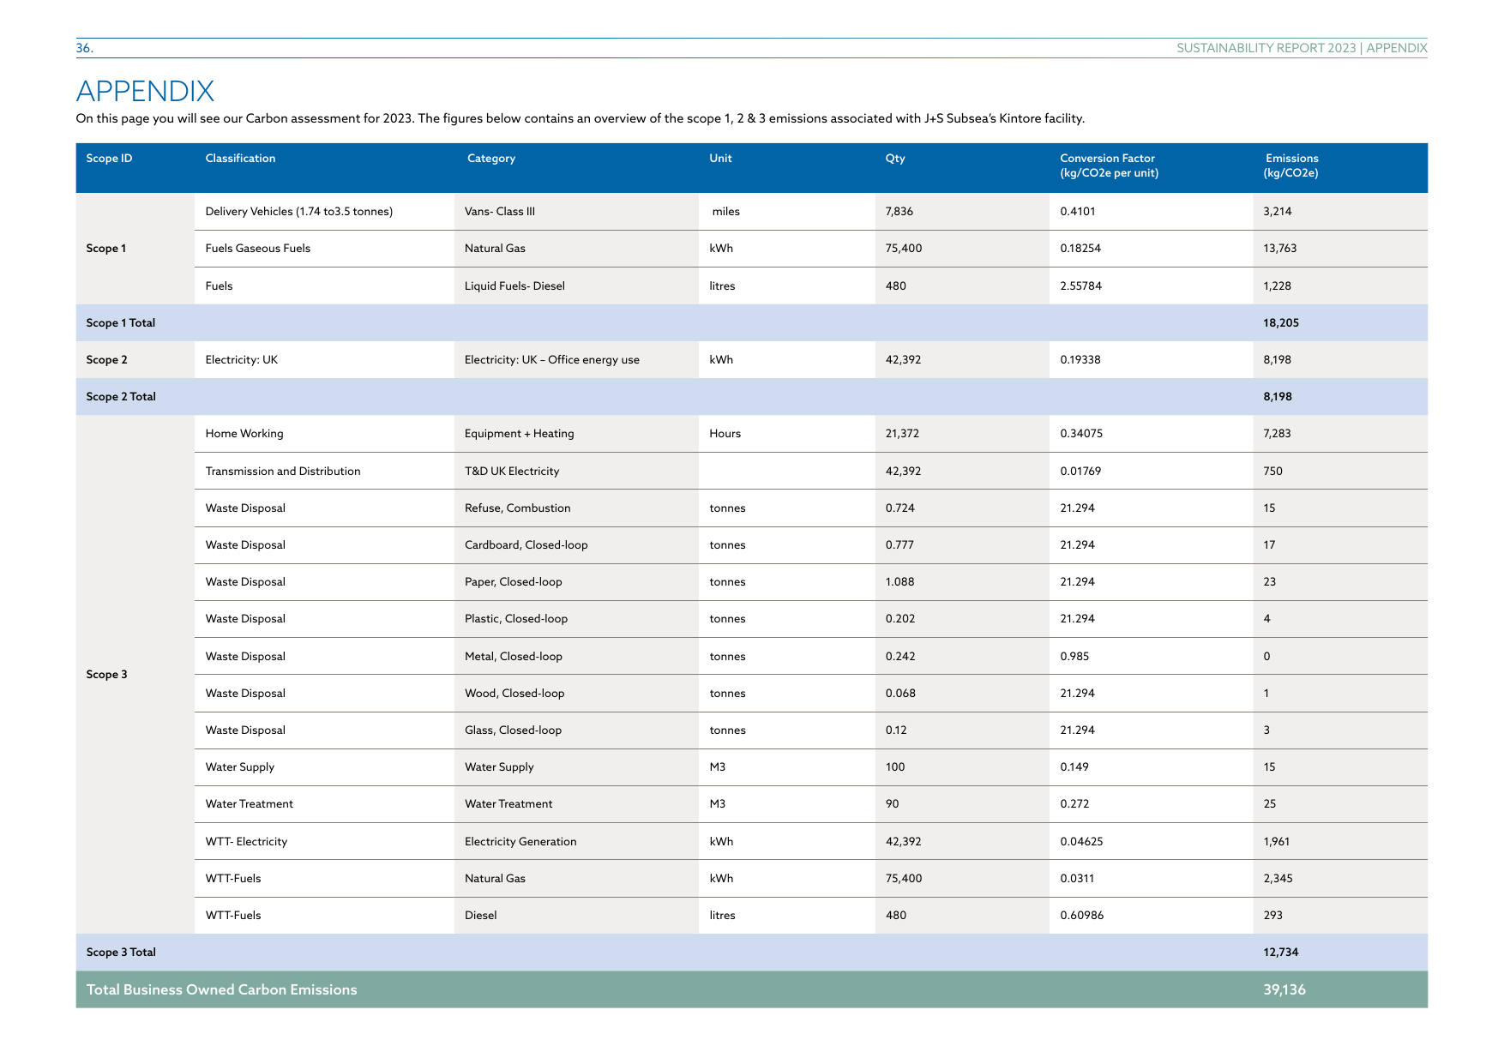Click the Vans- Class III cell
The width and height of the screenshot is (1504, 1064).
(500, 212)
